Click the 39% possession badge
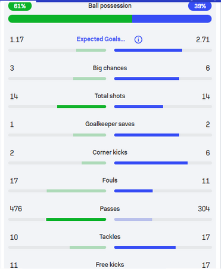 (x=200, y=6)
